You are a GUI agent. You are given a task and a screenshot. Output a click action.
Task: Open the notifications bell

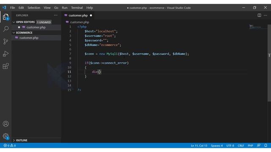tap(265, 145)
